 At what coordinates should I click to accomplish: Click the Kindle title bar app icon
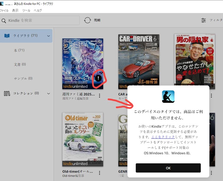coord(1,4)
